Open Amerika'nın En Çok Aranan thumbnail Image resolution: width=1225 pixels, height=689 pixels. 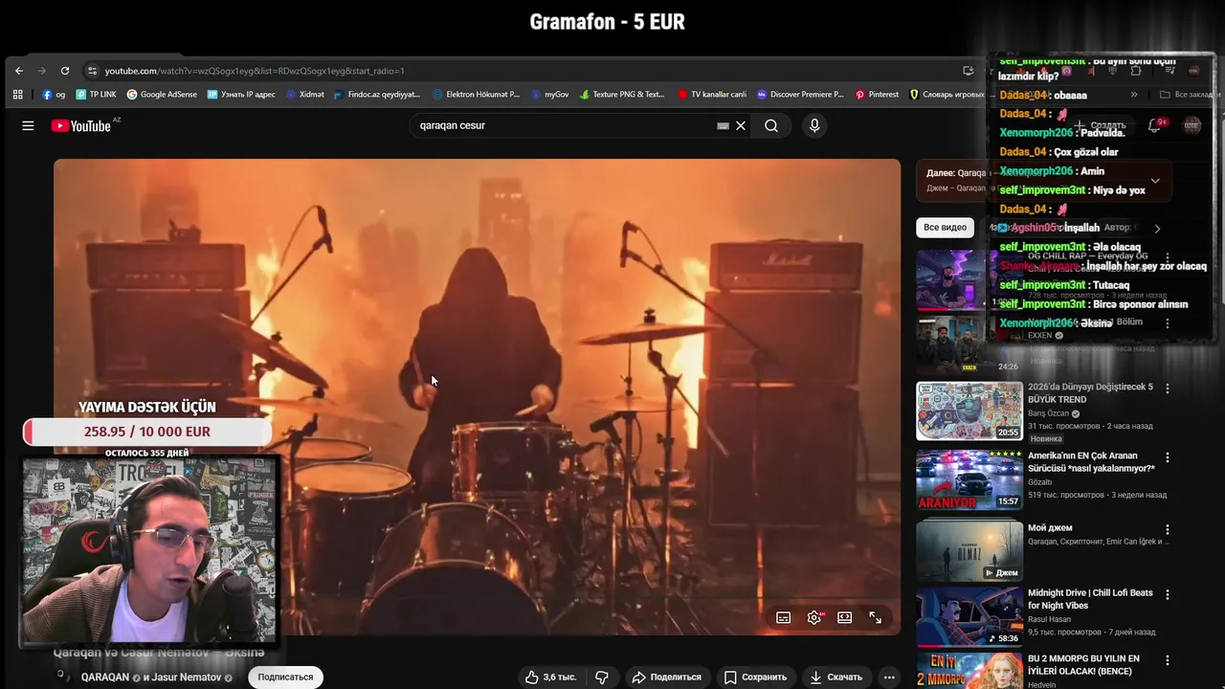pyautogui.click(x=969, y=480)
